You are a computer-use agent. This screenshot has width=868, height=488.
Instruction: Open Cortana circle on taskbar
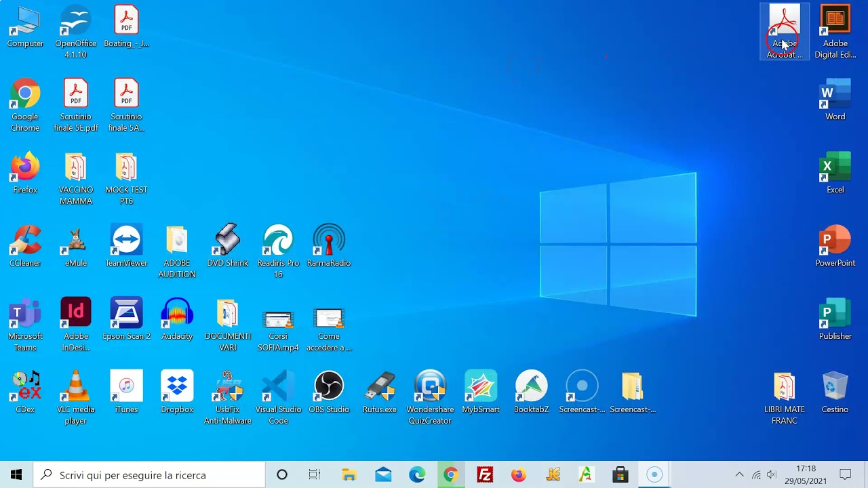pos(282,475)
